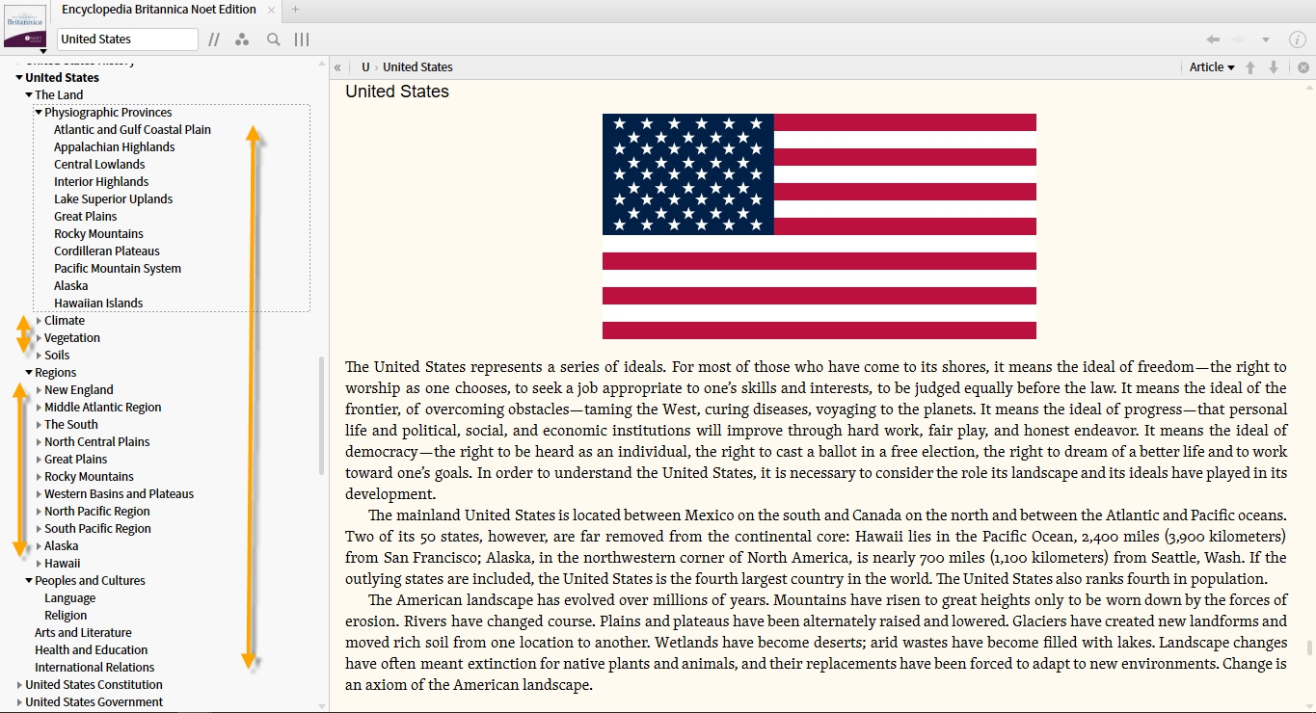
Task: Expand the Vegetation node arrow
Action: [x=39, y=338]
